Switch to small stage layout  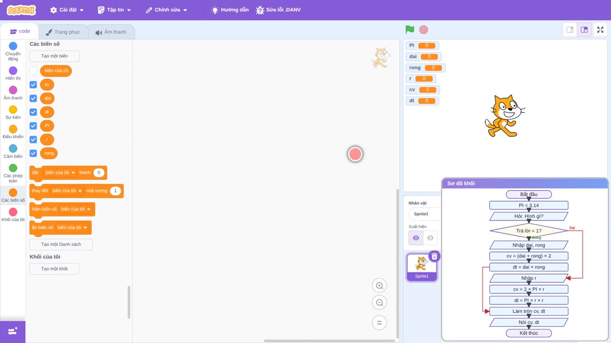[x=570, y=29]
